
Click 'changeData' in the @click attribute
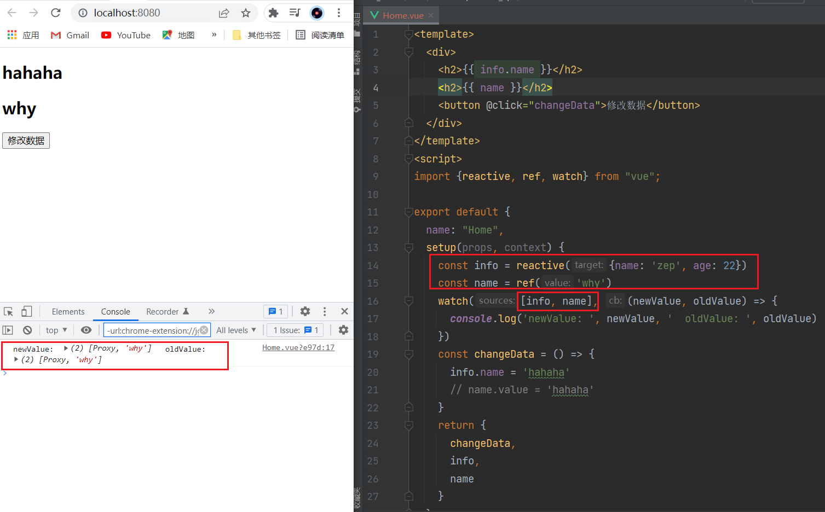point(564,105)
